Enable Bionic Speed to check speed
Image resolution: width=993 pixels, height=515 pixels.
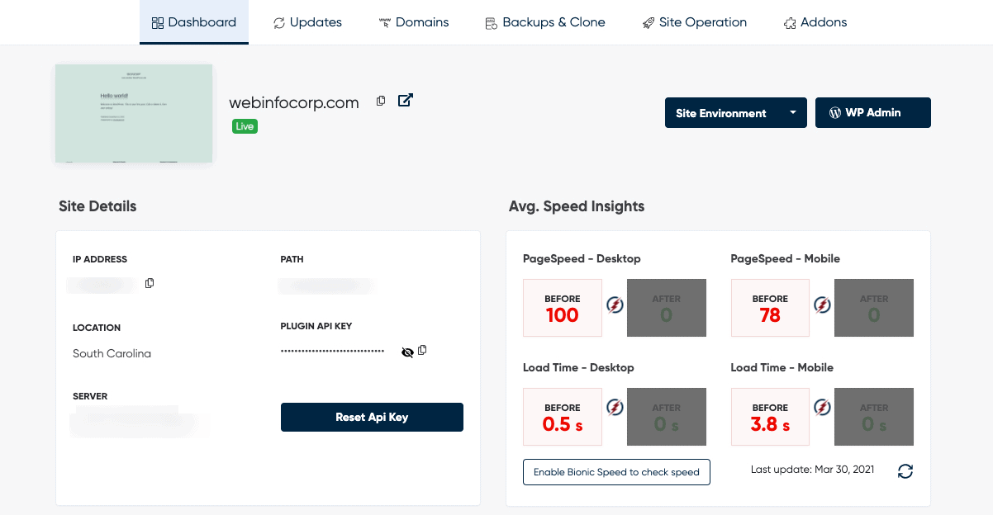(616, 472)
